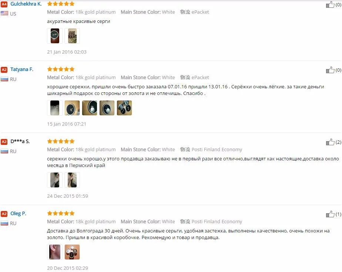Give thumbs-up to Oleg P.'s review
Image resolution: width=342 pixels, height=272 pixels.
[330, 214]
